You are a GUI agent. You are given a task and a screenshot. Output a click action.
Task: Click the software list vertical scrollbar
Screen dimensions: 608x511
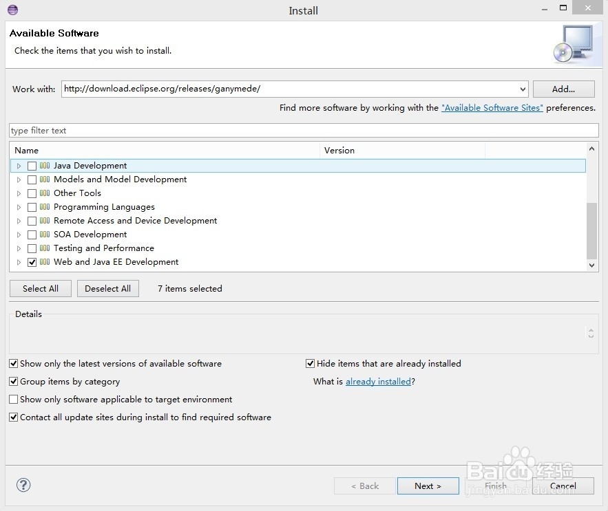click(x=591, y=230)
